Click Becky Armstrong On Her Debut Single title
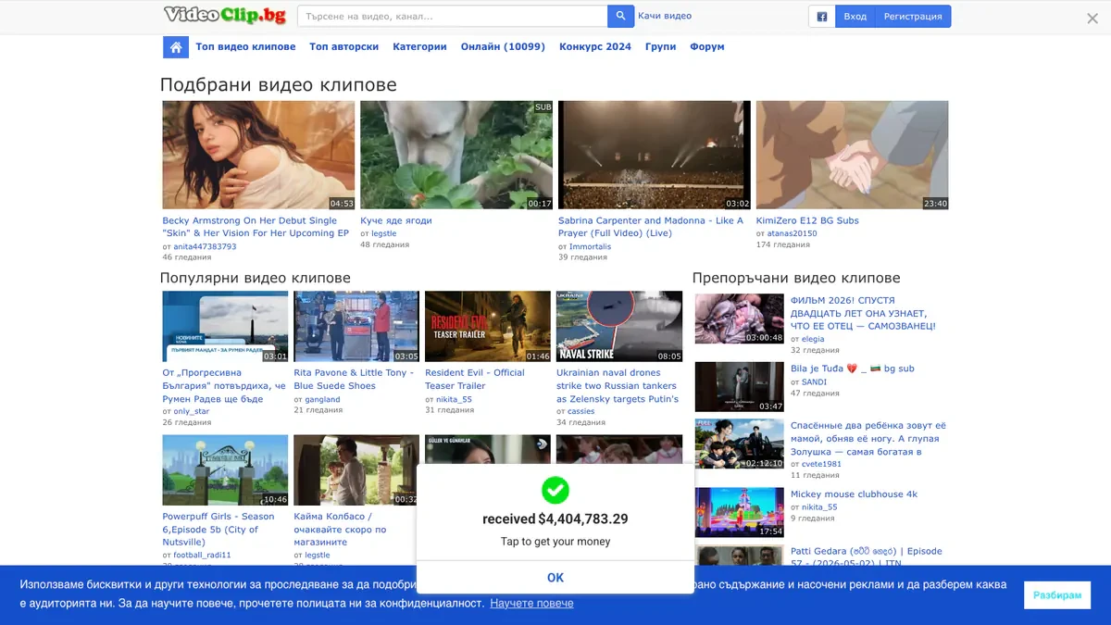 pyautogui.click(x=256, y=227)
